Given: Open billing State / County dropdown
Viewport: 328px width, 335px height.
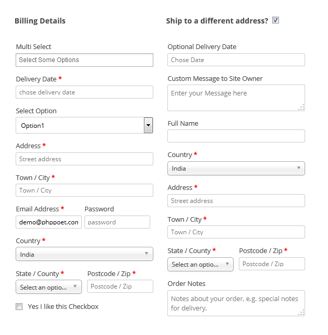Looking at the screenshot, I should (x=48, y=286).
